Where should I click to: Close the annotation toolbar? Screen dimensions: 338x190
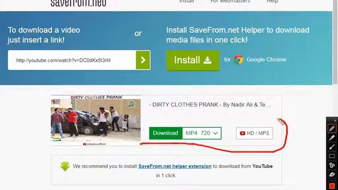click(x=335, y=120)
